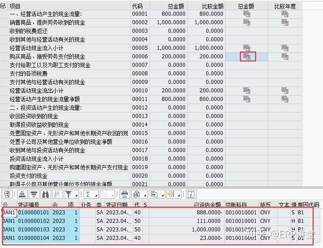Open total amount detail icon for row 00006
Screen dimensions: 323x248
point(247,57)
